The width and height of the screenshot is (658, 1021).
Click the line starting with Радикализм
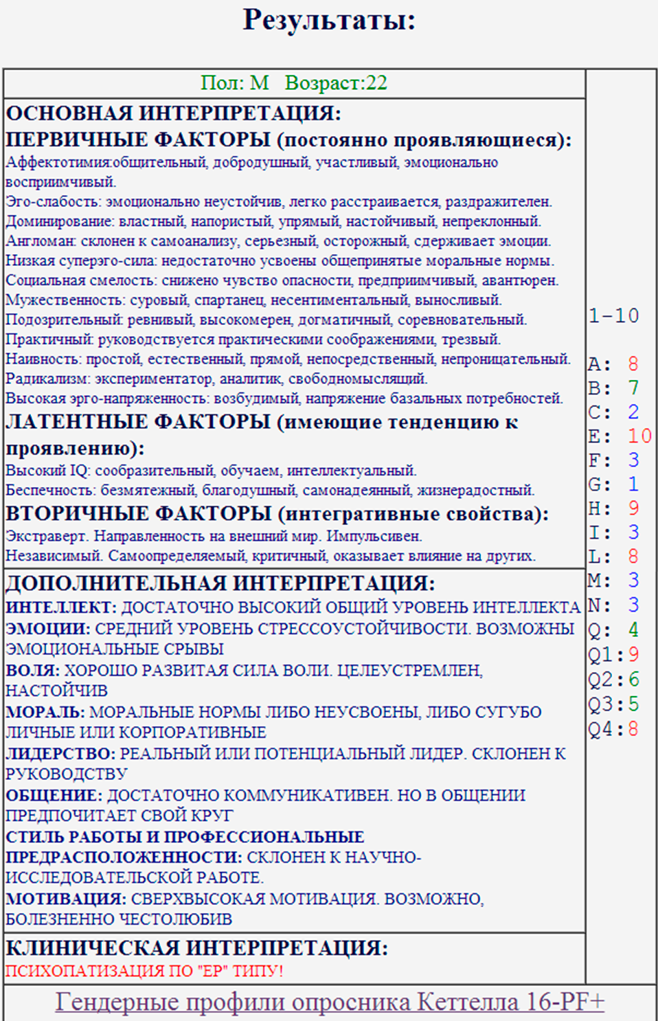tap(216, 379)
